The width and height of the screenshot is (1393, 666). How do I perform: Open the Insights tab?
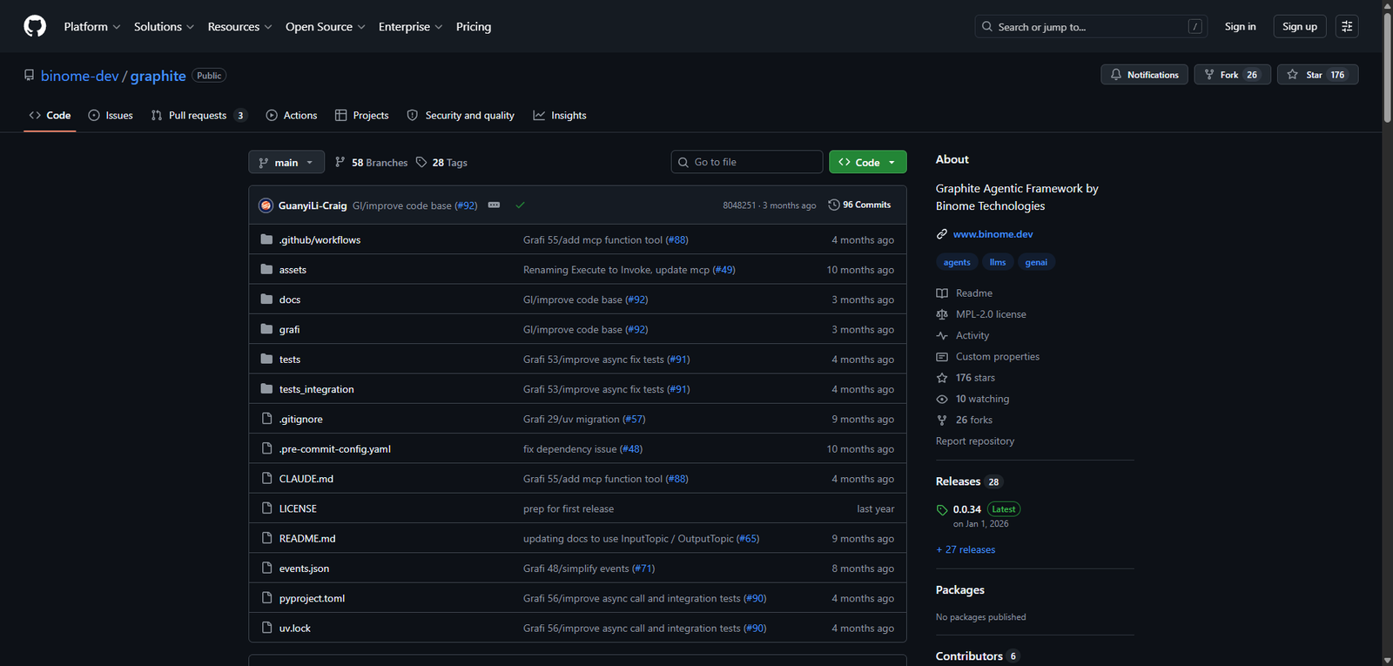(560, 116)
